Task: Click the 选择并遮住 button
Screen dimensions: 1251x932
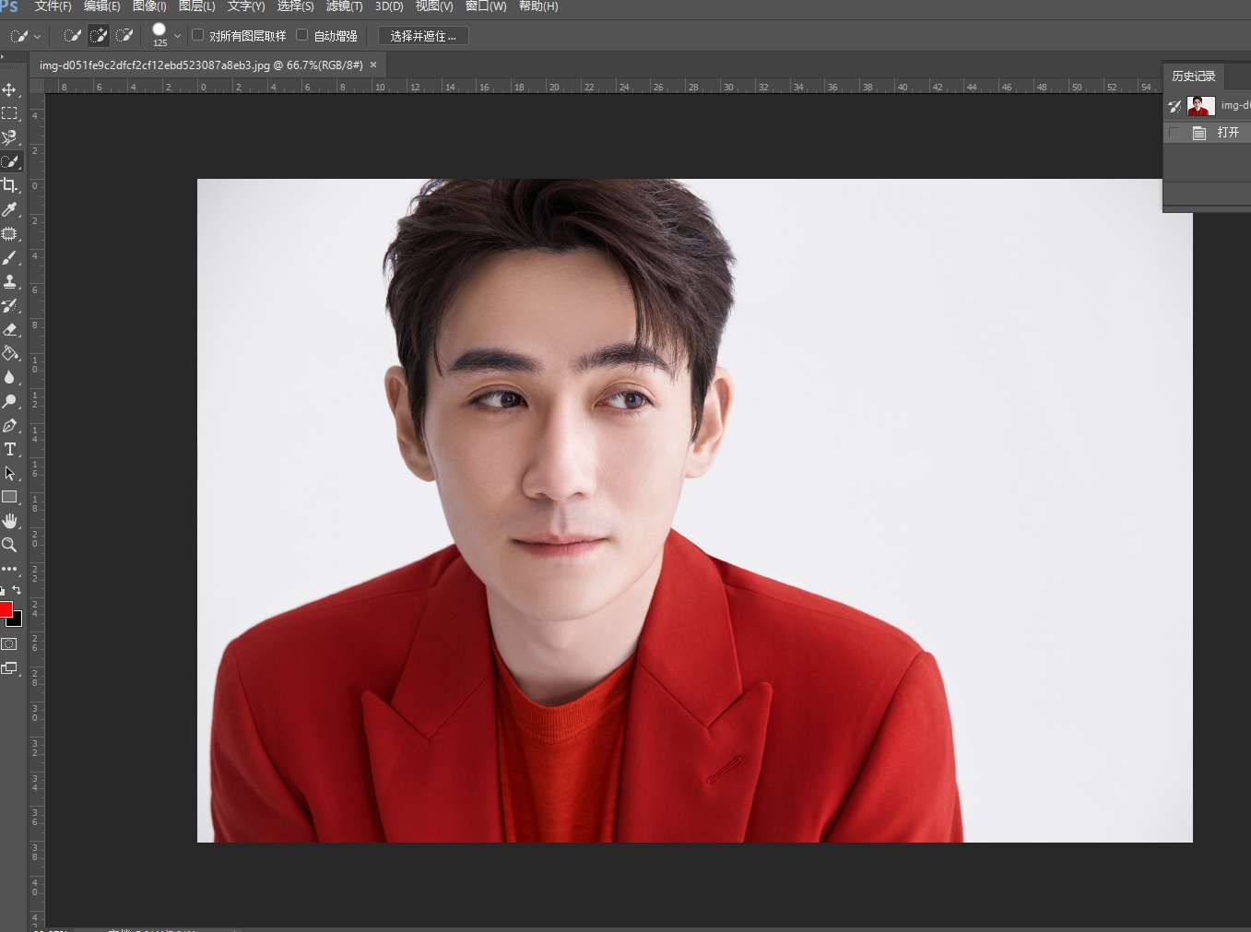Action: pos(423,36)
